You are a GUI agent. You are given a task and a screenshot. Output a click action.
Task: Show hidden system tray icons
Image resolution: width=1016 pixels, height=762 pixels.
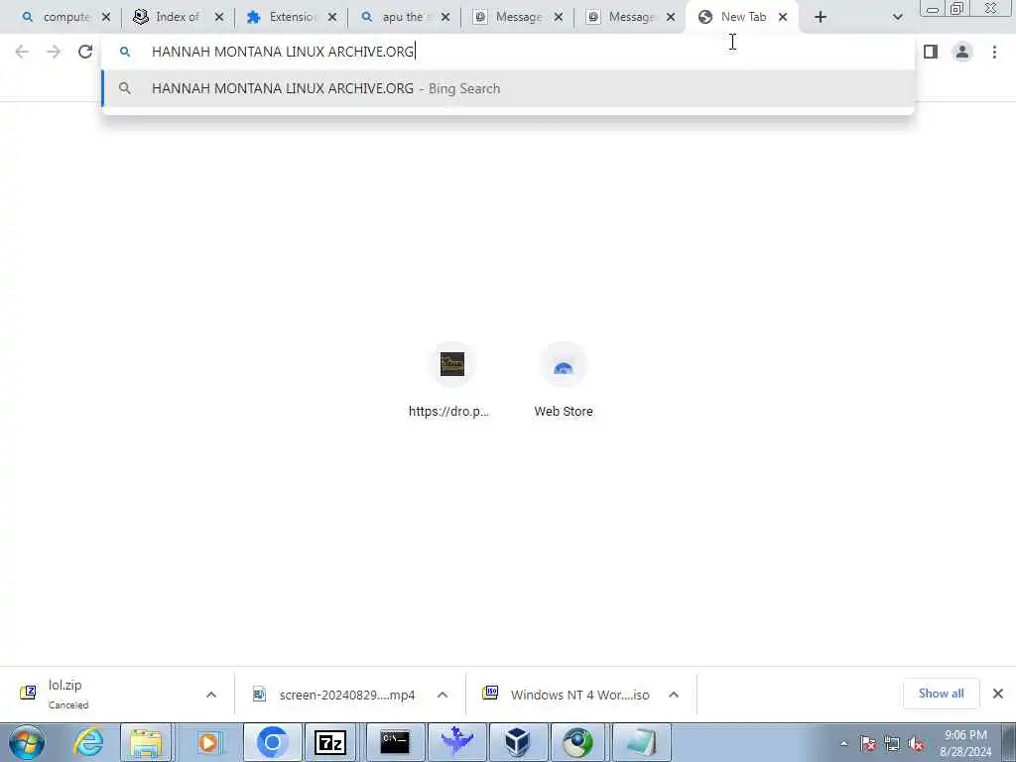pos(843,744)
